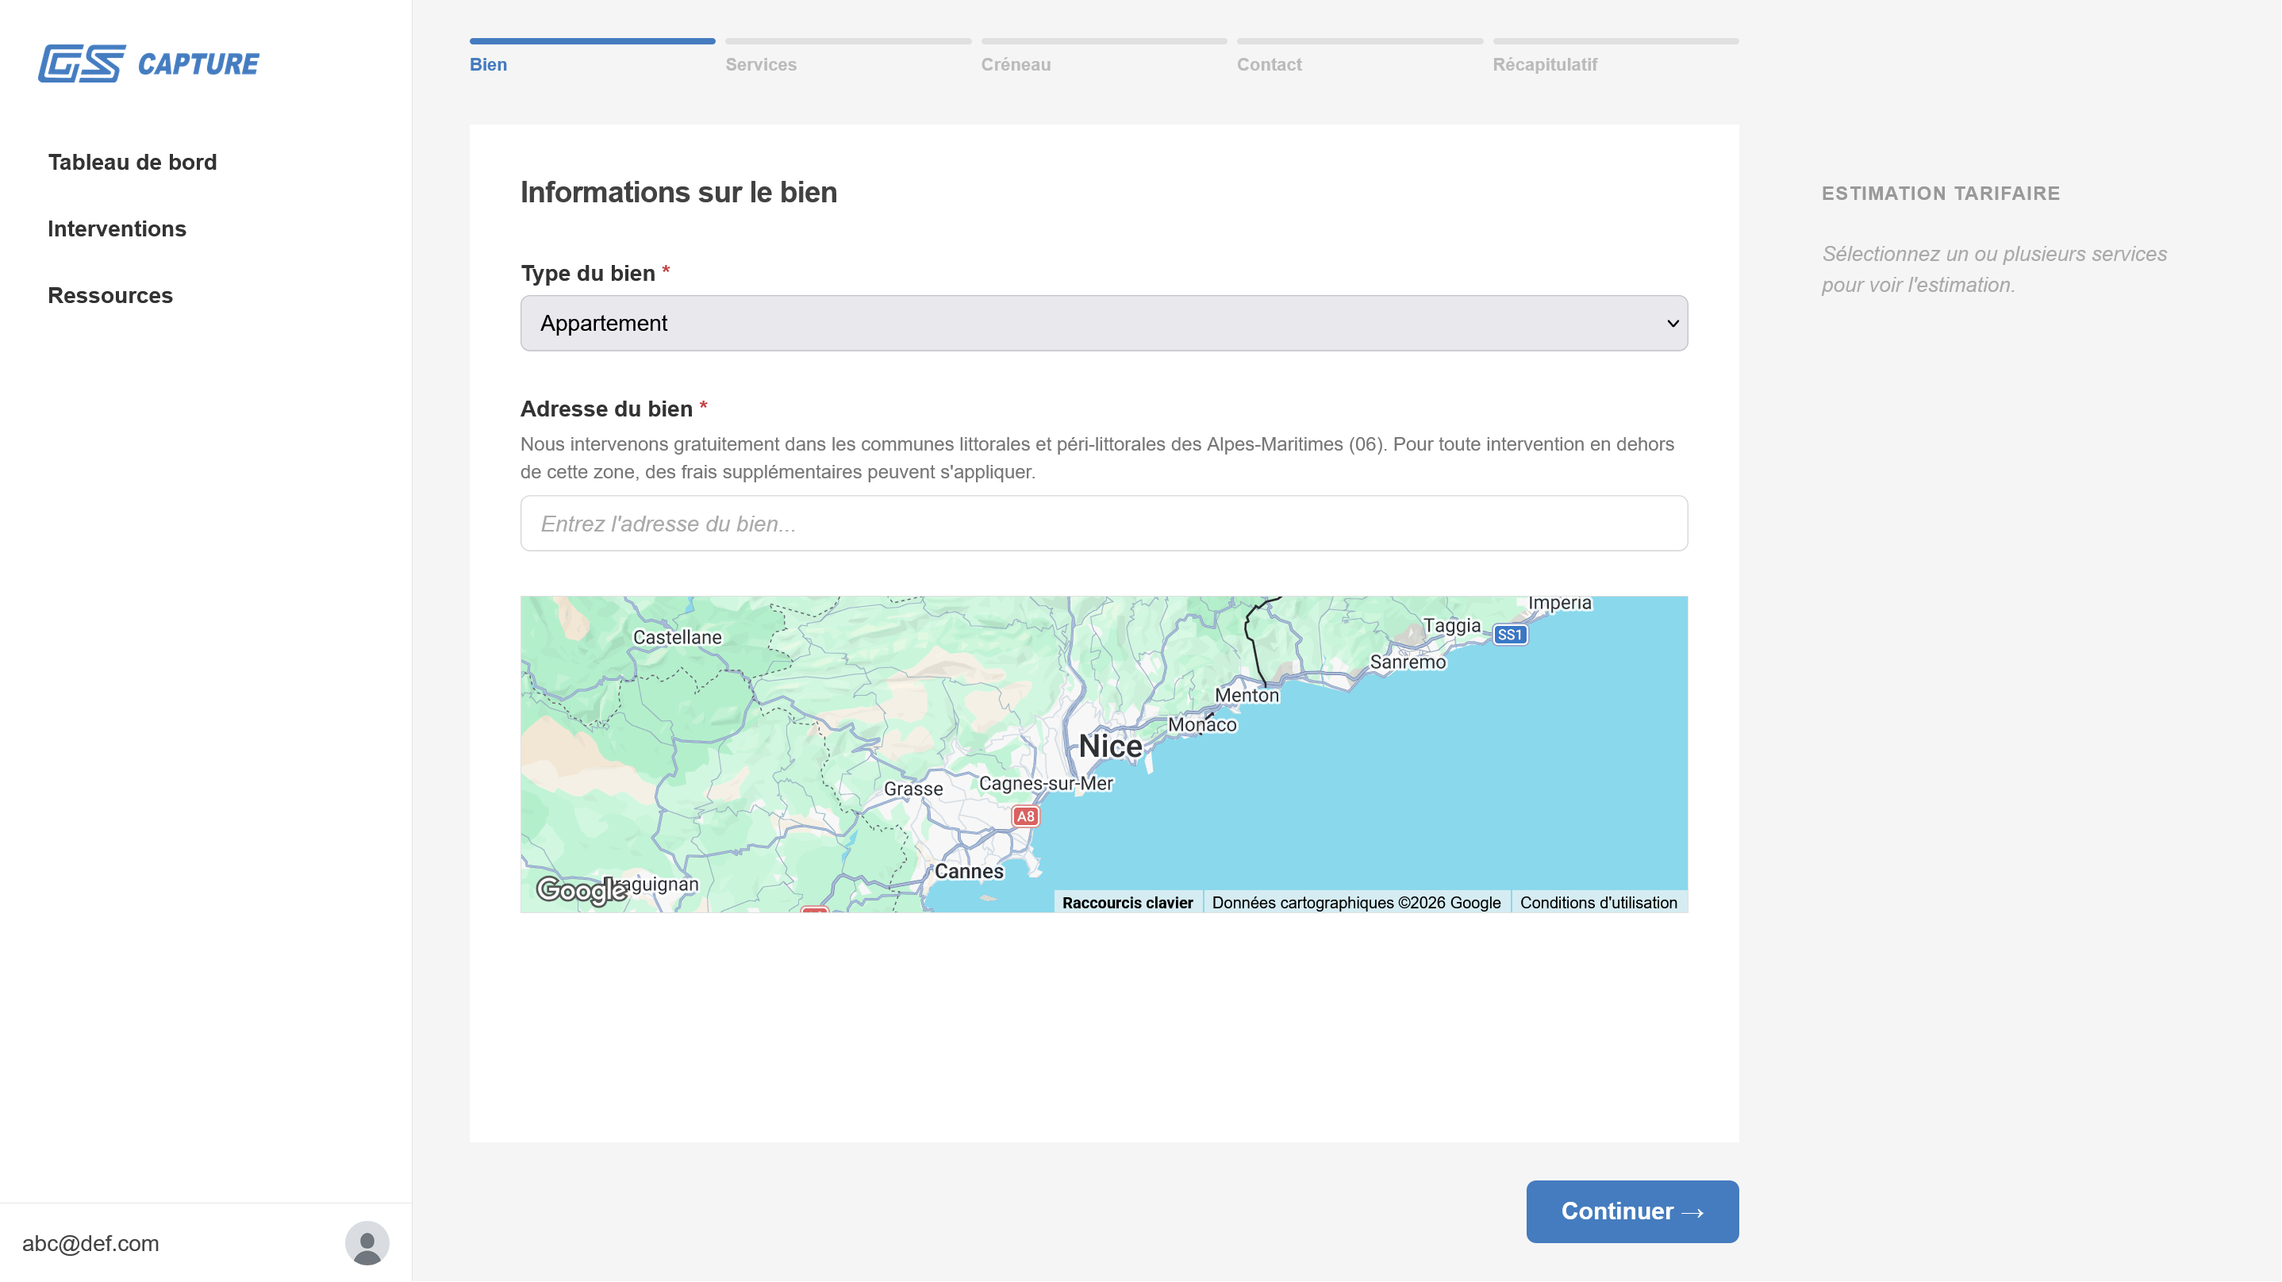Viewport: 2282px width, 1282px height.
Task: Open the Type du bien dropdown
Action: (1103, 324)
